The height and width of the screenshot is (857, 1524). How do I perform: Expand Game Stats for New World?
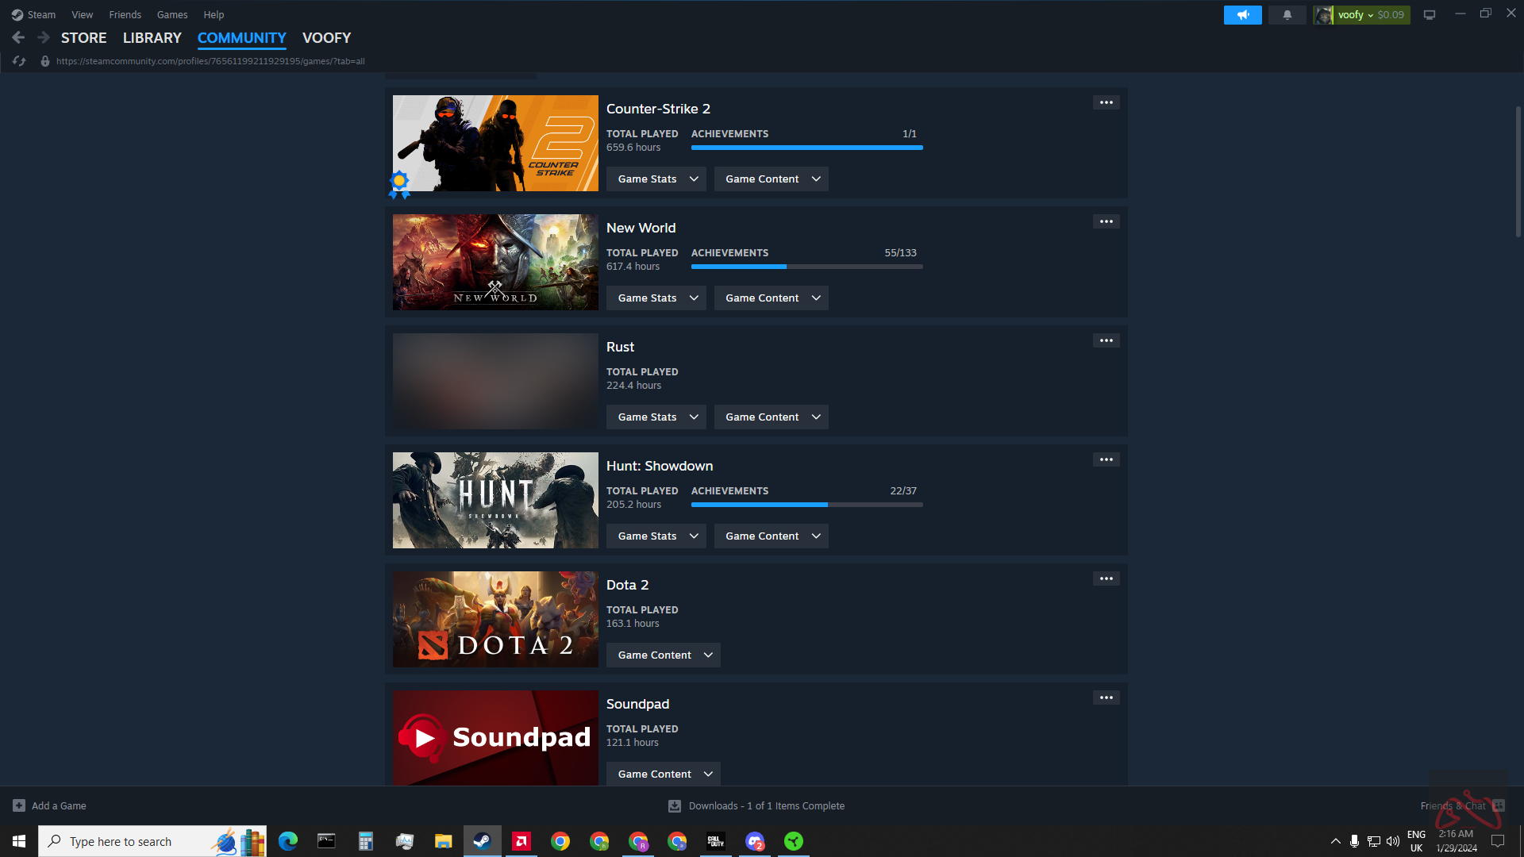(x=656, y=298)
